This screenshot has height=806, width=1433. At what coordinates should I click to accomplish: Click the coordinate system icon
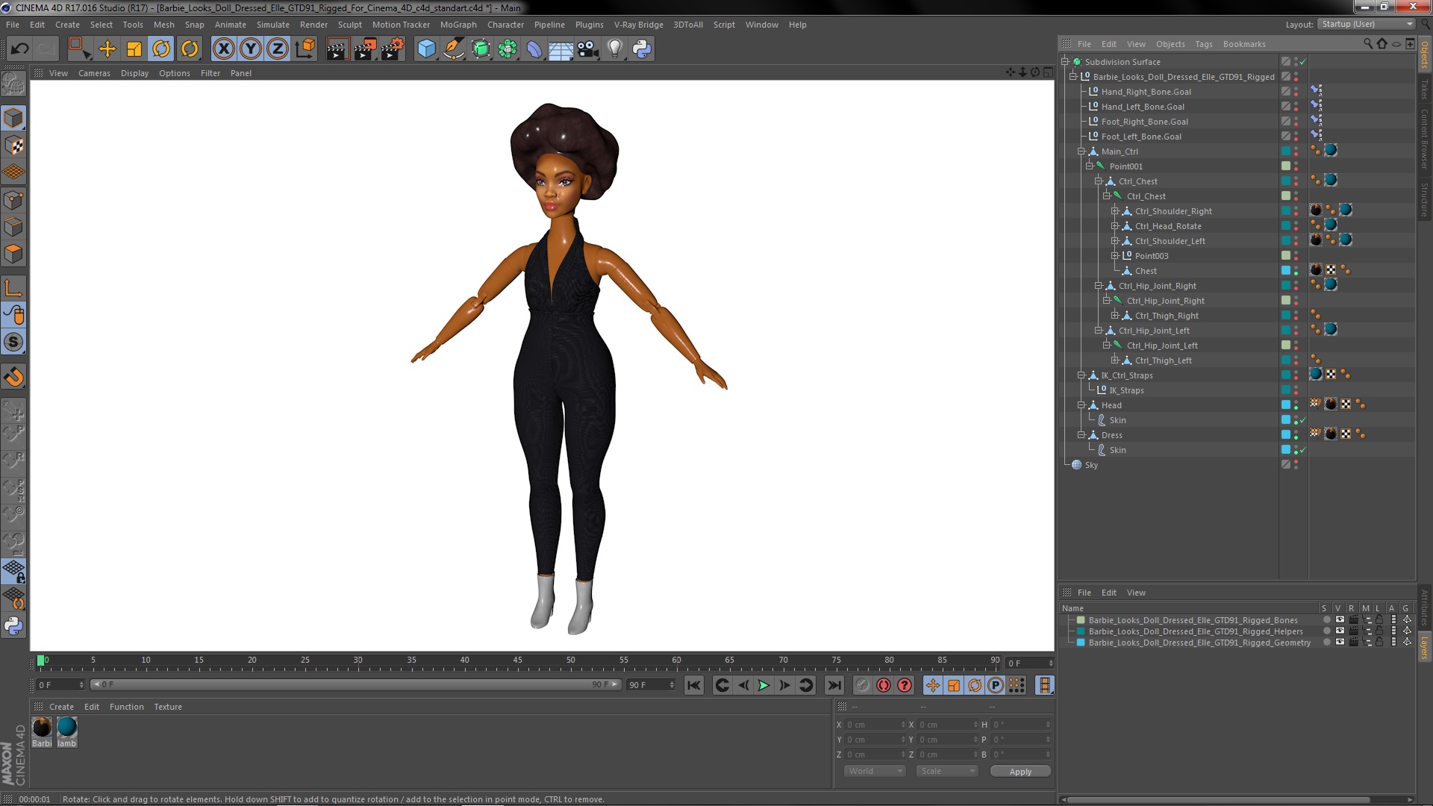(305, 49)
